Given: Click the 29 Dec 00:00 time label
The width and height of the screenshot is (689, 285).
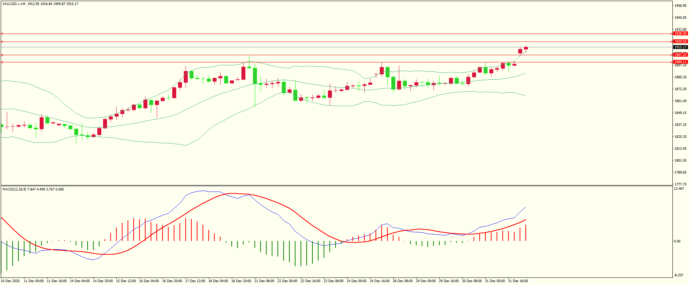Looking at the screenshot, I should point(426,281).
